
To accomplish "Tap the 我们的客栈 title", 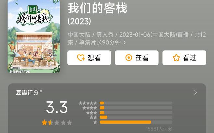I will point(98,8).
